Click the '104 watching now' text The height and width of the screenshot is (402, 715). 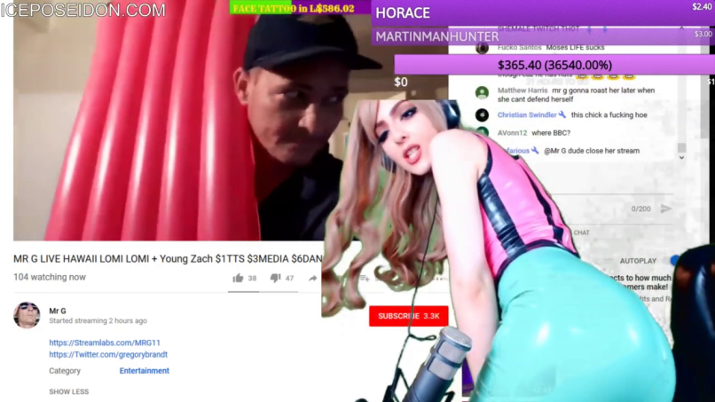coord(50,277)
